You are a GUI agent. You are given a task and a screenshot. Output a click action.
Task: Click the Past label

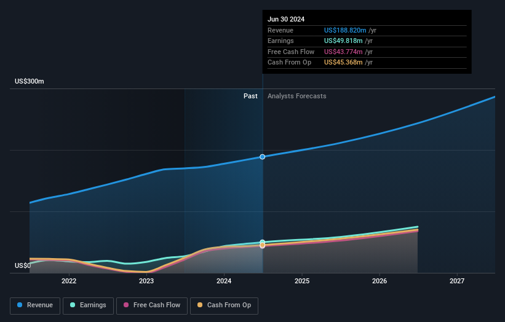point(250,96)
